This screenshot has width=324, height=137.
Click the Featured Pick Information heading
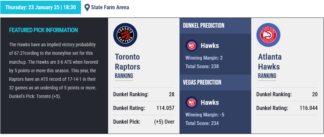44,30
